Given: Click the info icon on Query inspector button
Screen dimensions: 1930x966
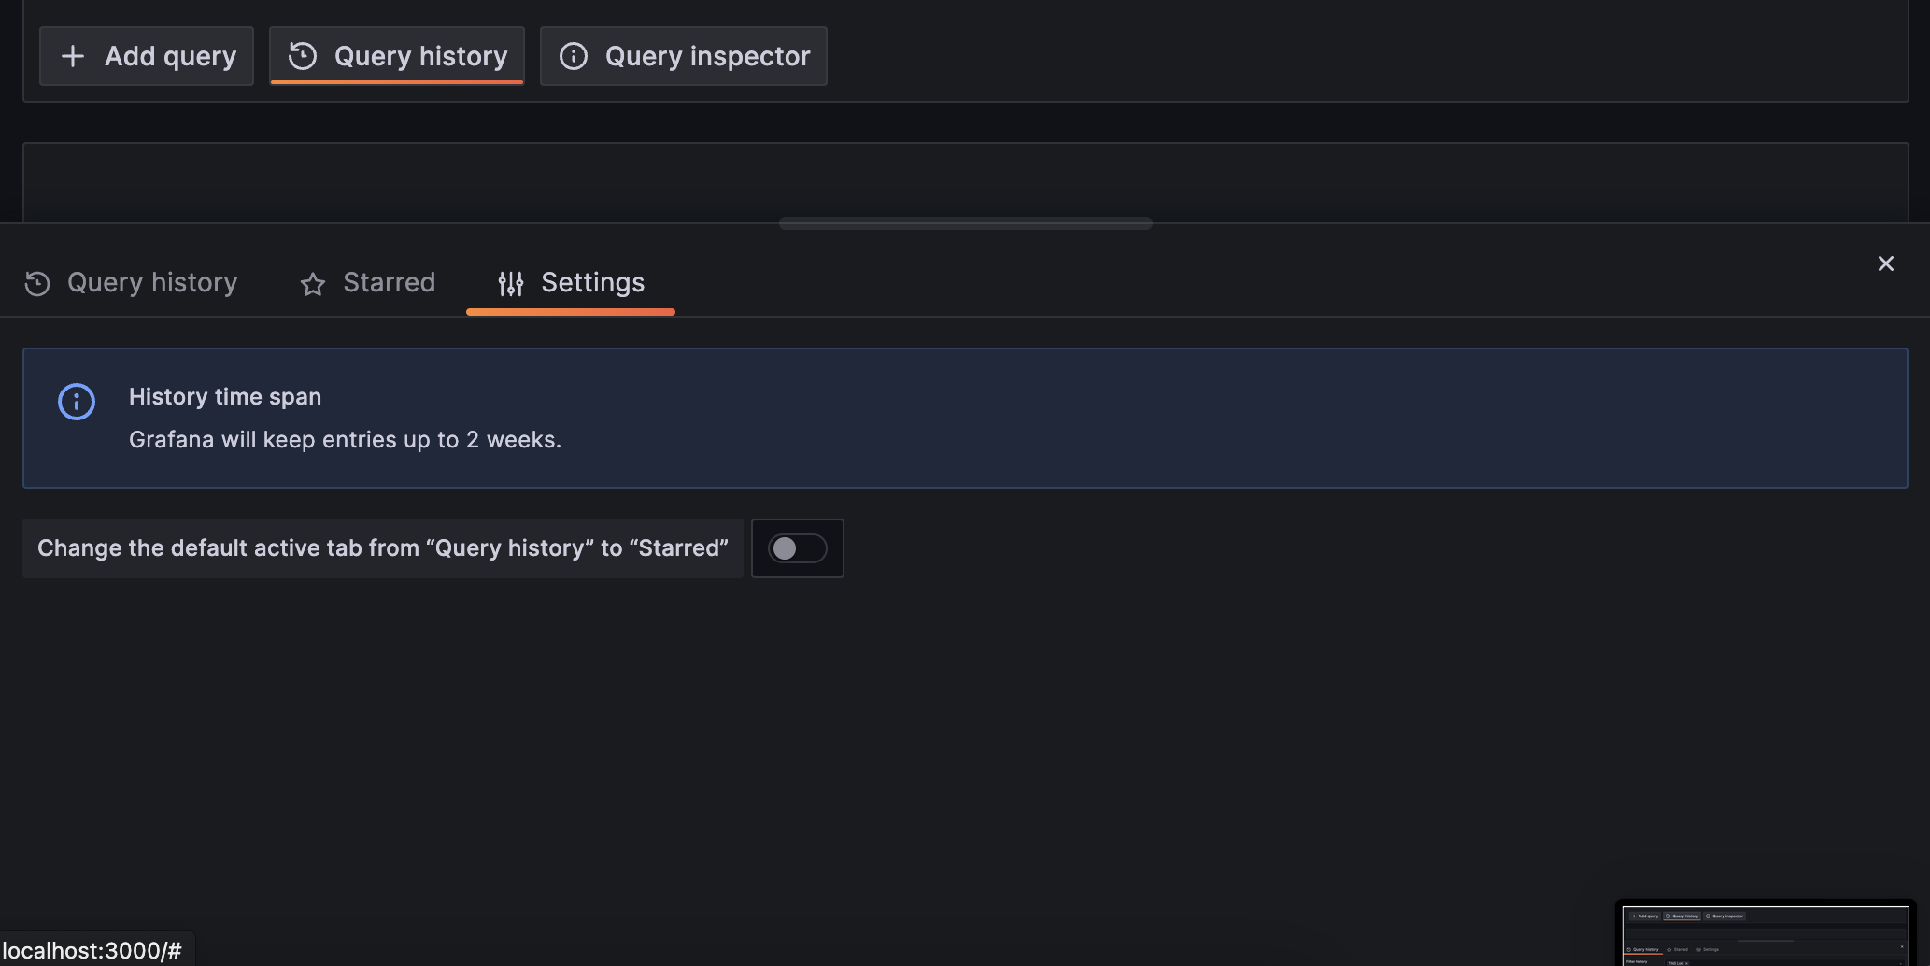Looking at the screenshot, I should point(573,56).
